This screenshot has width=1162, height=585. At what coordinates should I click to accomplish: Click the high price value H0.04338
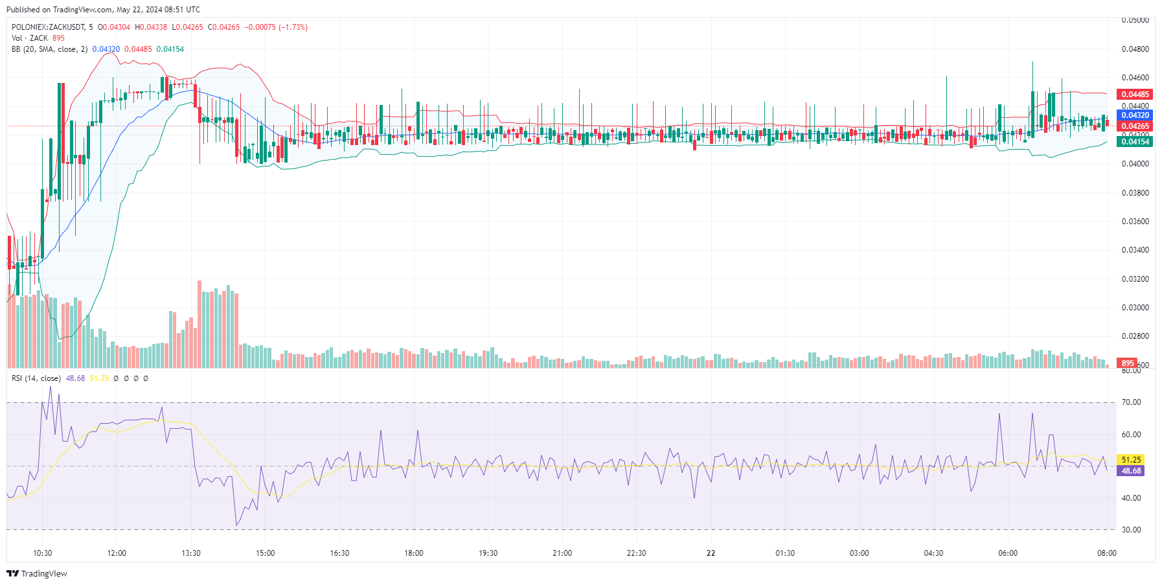pyautogui.click(x=151, y=27)
